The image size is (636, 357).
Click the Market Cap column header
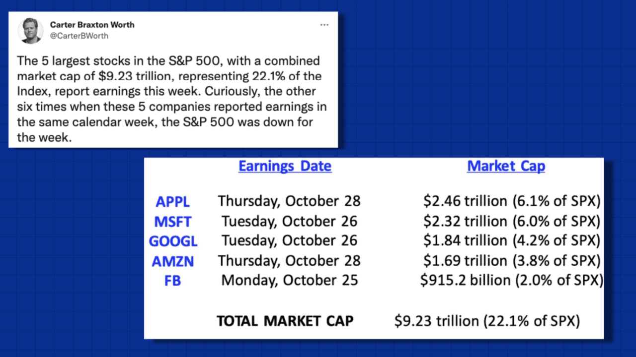click(506, 166)
